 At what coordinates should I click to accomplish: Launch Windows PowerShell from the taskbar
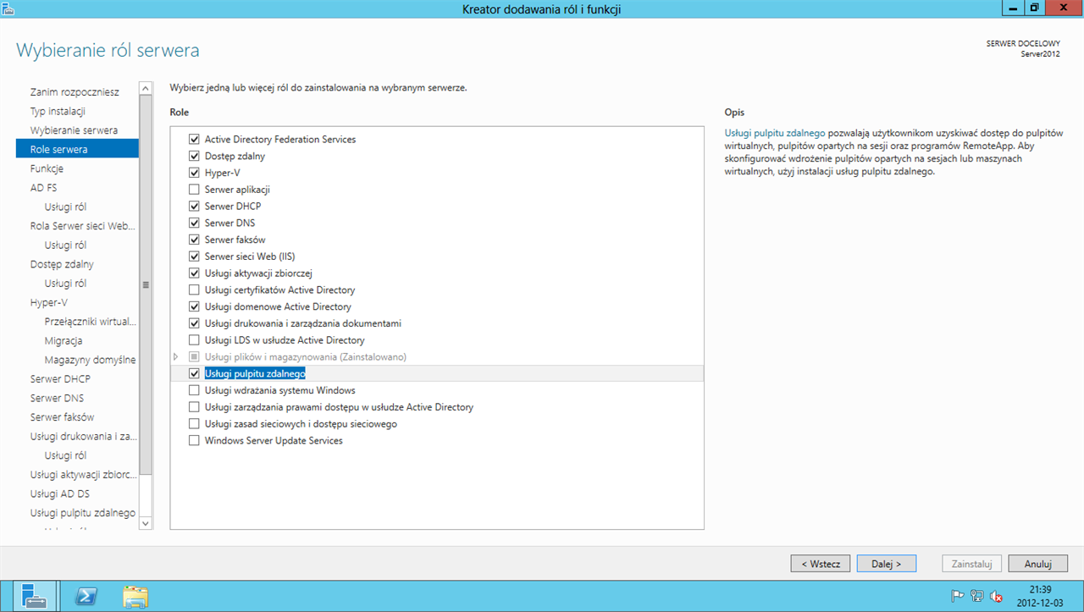click(x=86, y=596)
